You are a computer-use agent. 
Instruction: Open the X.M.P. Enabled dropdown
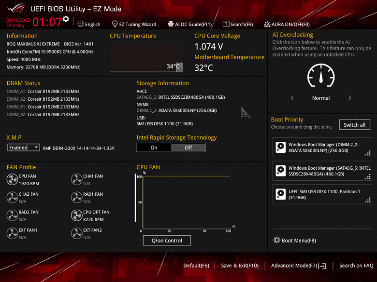[23, 148]
